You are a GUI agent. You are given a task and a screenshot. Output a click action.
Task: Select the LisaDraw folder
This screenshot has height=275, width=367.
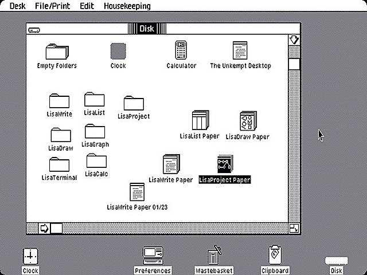coord(61,135)
